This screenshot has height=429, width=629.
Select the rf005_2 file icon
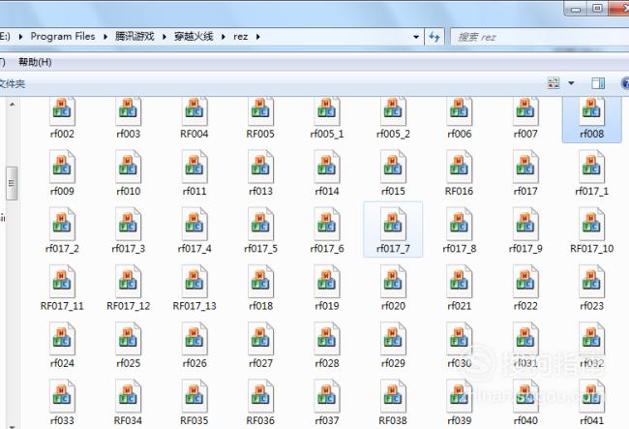[393, 111]
